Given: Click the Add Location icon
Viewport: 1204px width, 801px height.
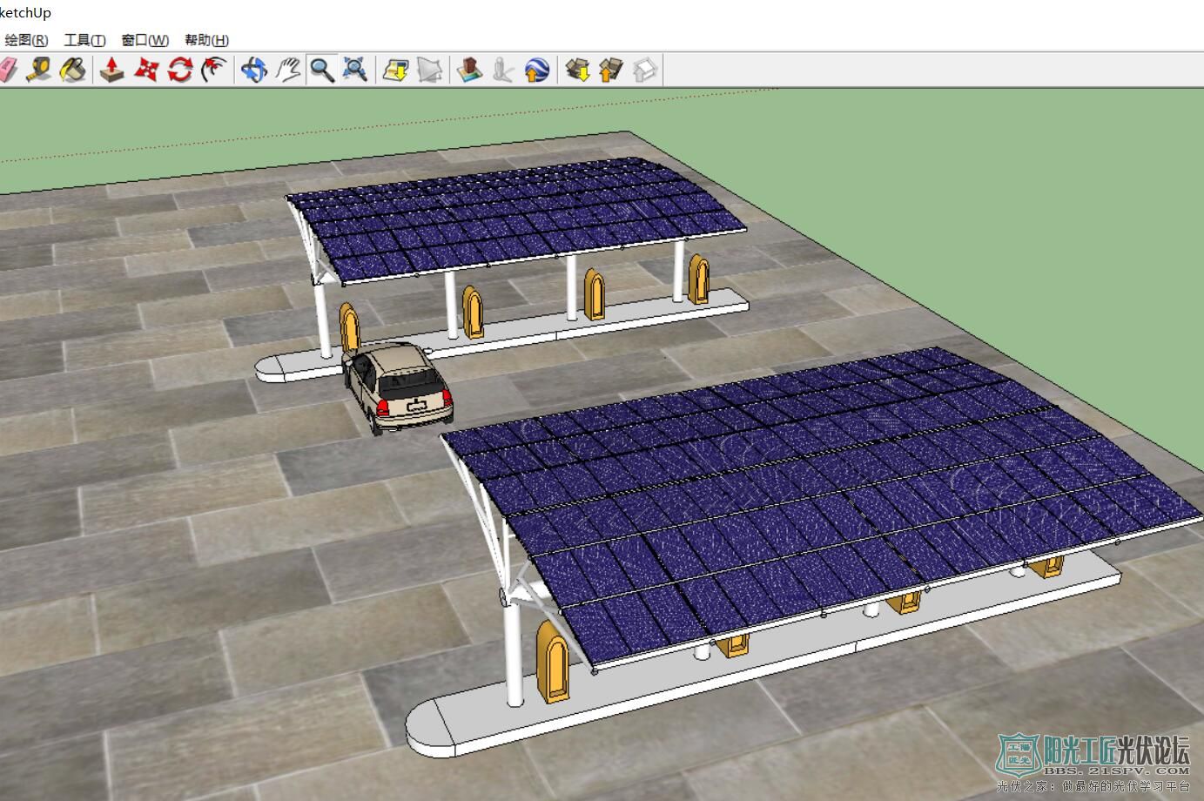Looking at the screenshot, I should tap(396, 70).
